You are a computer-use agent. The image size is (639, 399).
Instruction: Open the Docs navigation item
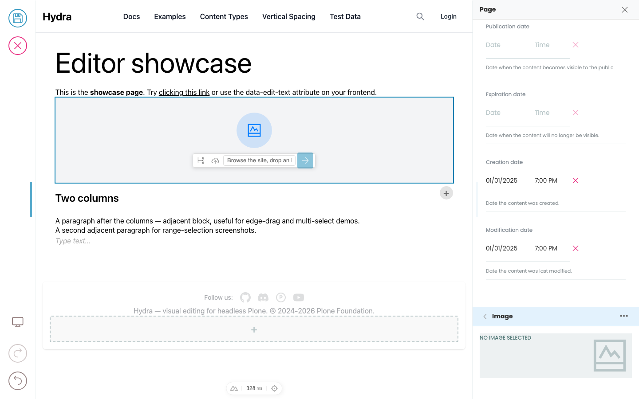click(131, 16)
